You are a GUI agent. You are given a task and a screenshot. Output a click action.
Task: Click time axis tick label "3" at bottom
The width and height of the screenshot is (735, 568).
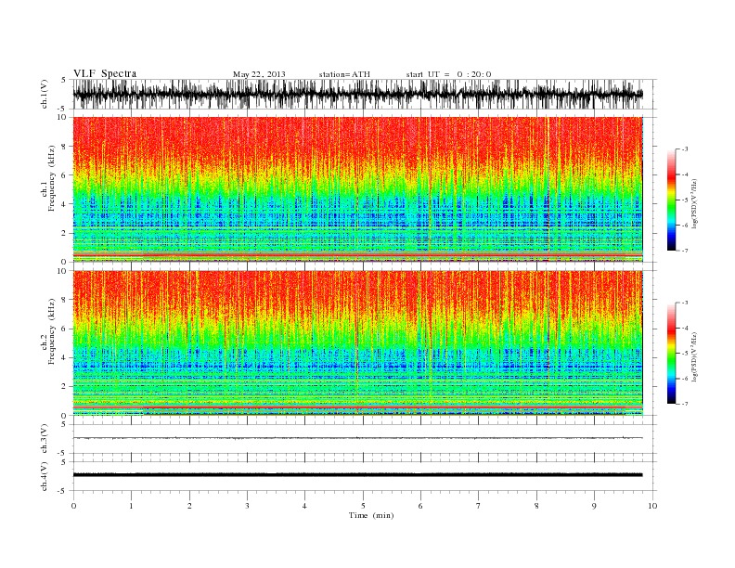click(247, 506)
